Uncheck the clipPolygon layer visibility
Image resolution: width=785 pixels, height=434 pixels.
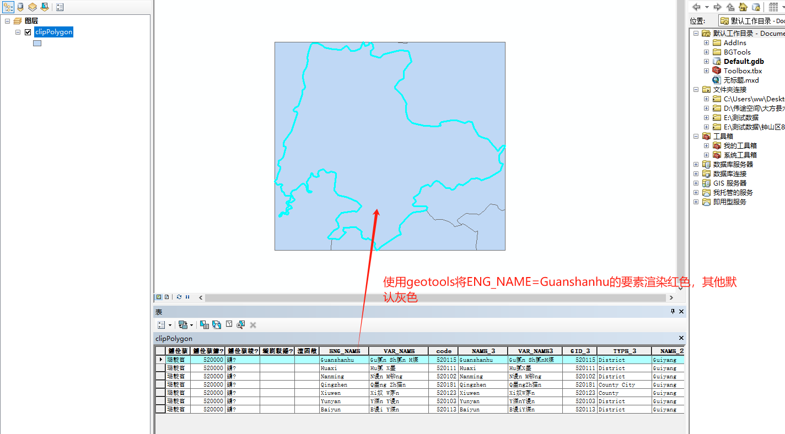[28, 31]
